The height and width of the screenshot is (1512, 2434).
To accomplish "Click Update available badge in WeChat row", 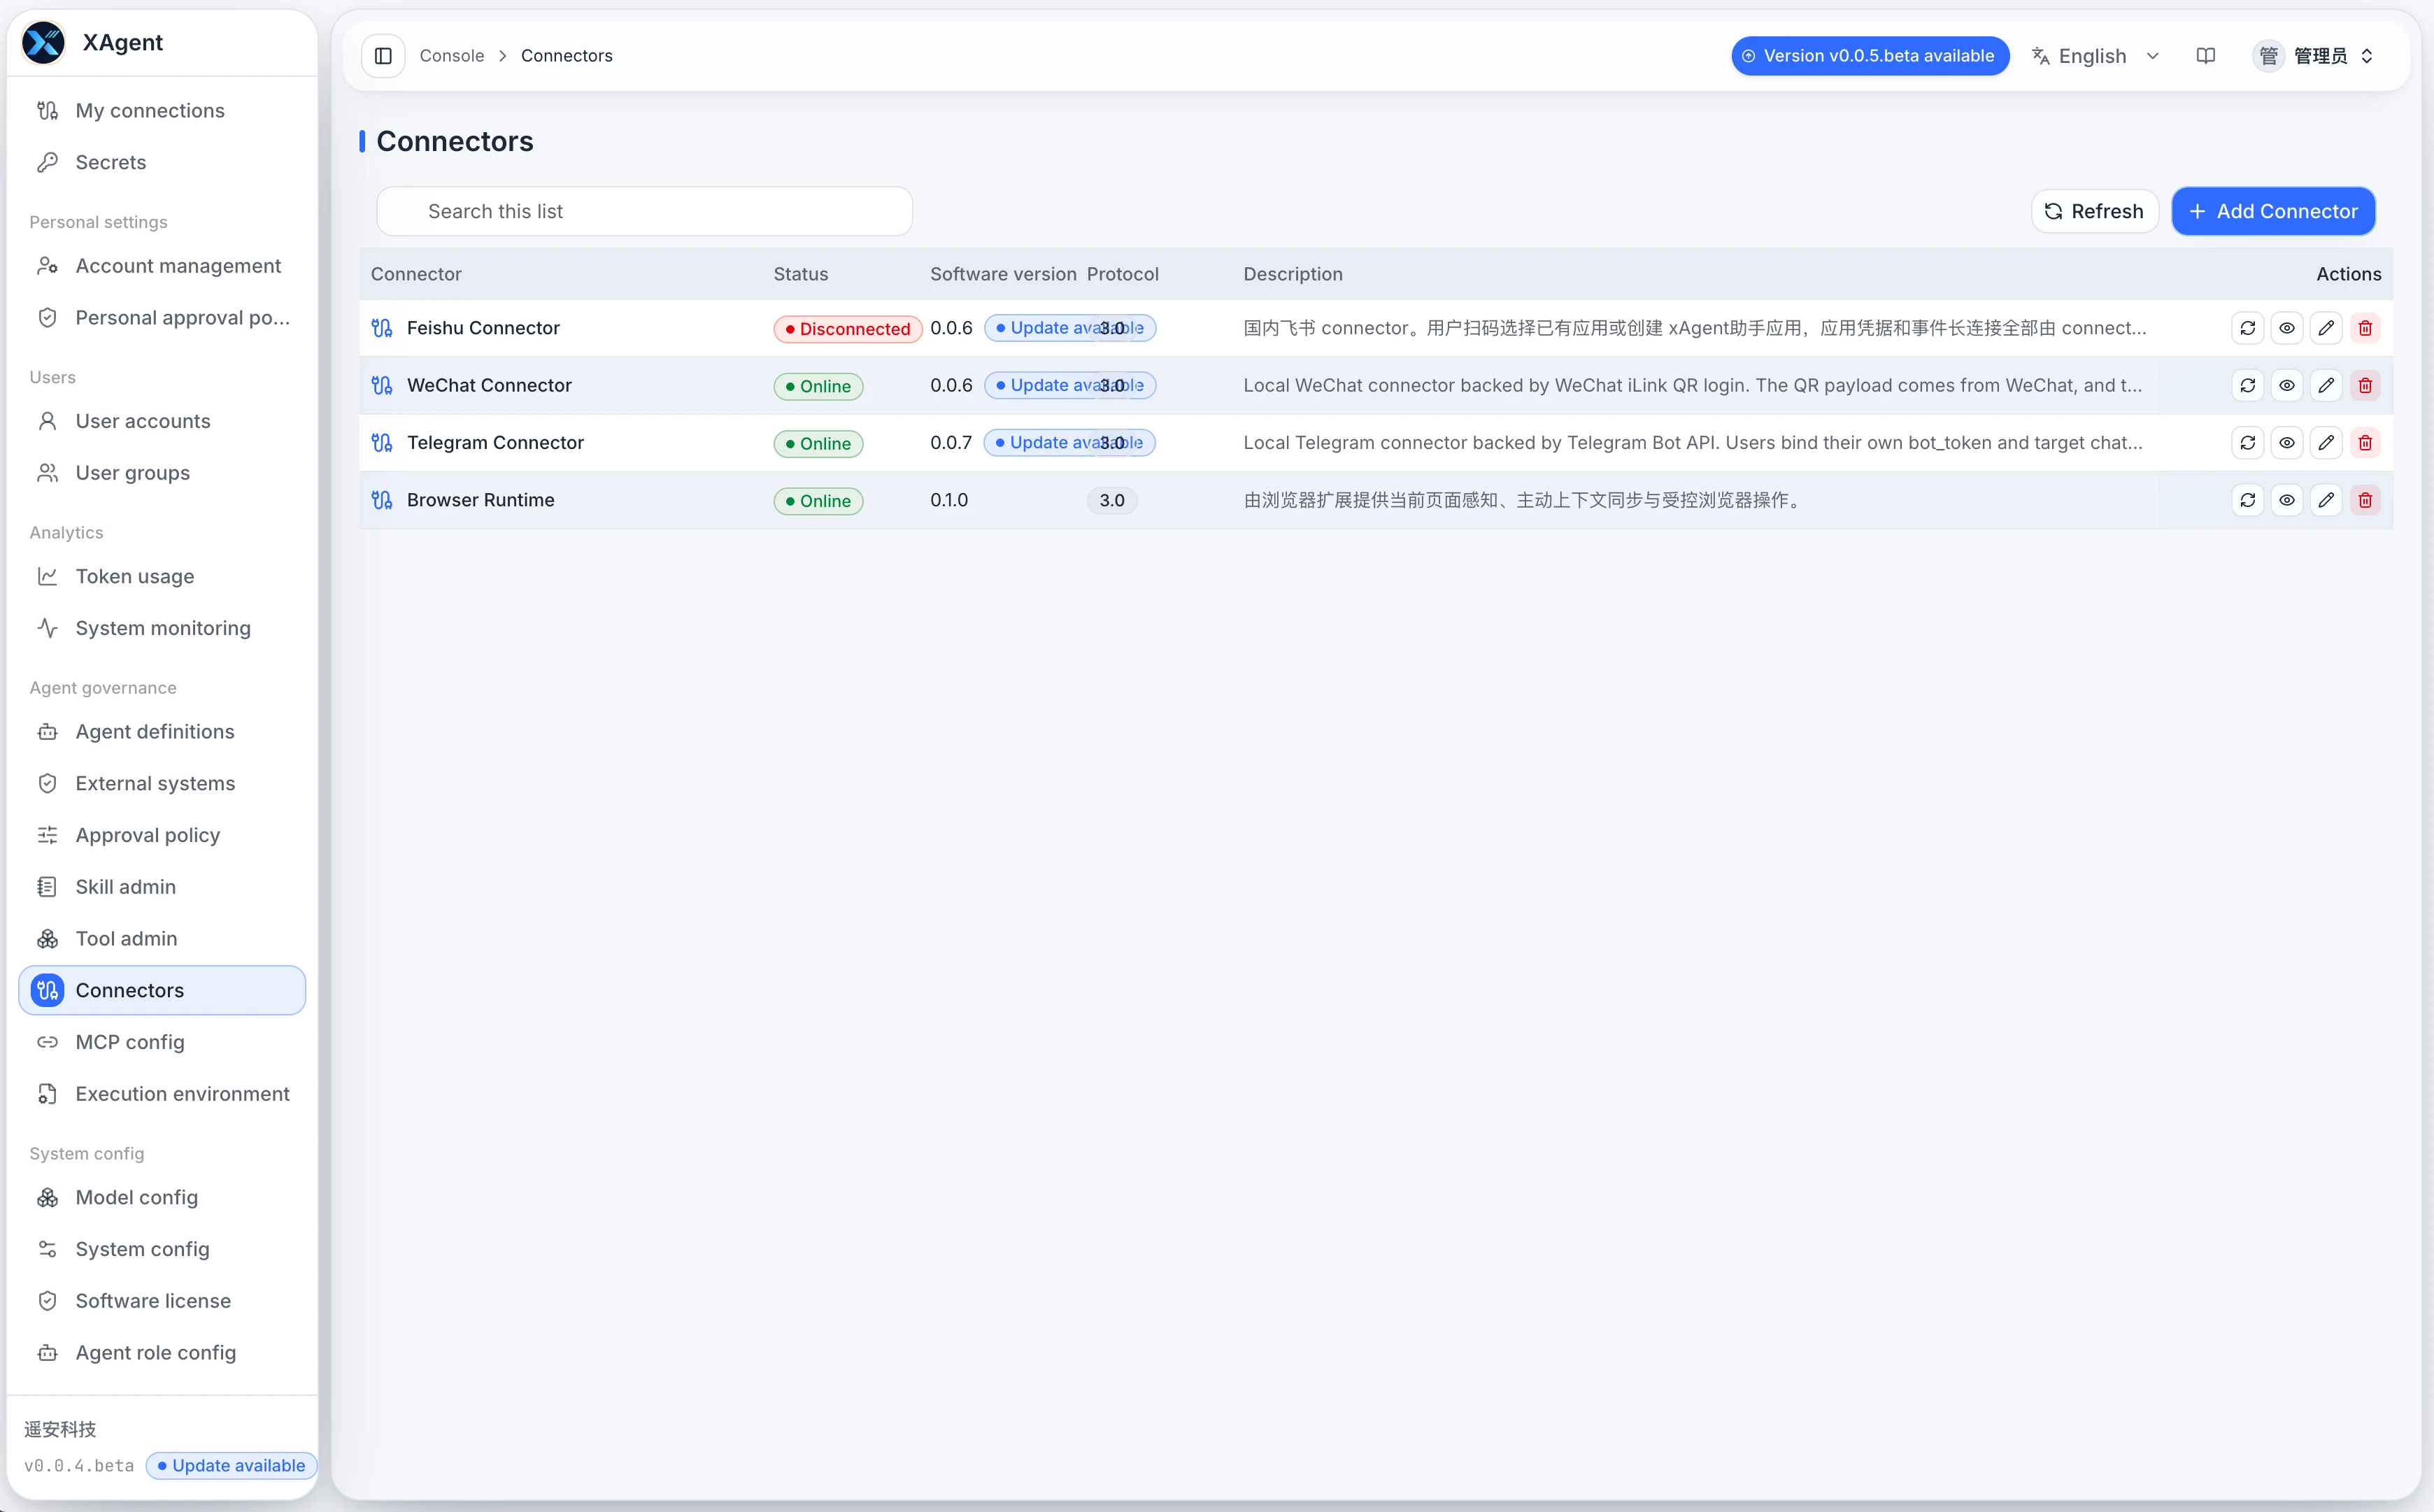I will pyautogui.click(x=1069, y=385).
